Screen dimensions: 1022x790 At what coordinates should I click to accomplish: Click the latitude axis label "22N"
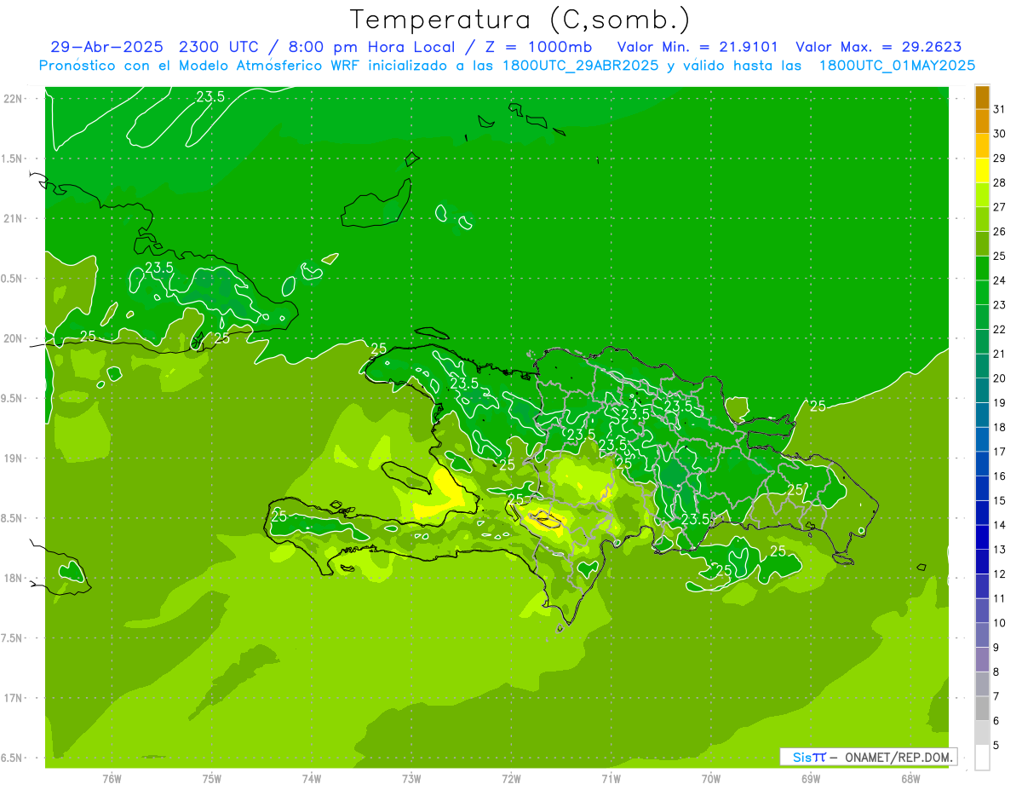pos(14,98)
